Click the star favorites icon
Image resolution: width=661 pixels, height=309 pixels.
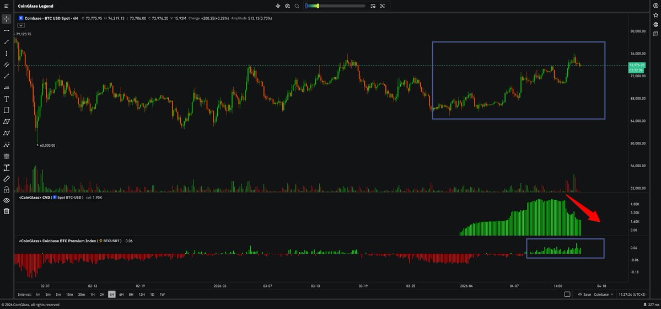pyautogui.click(x=655, y=15)
